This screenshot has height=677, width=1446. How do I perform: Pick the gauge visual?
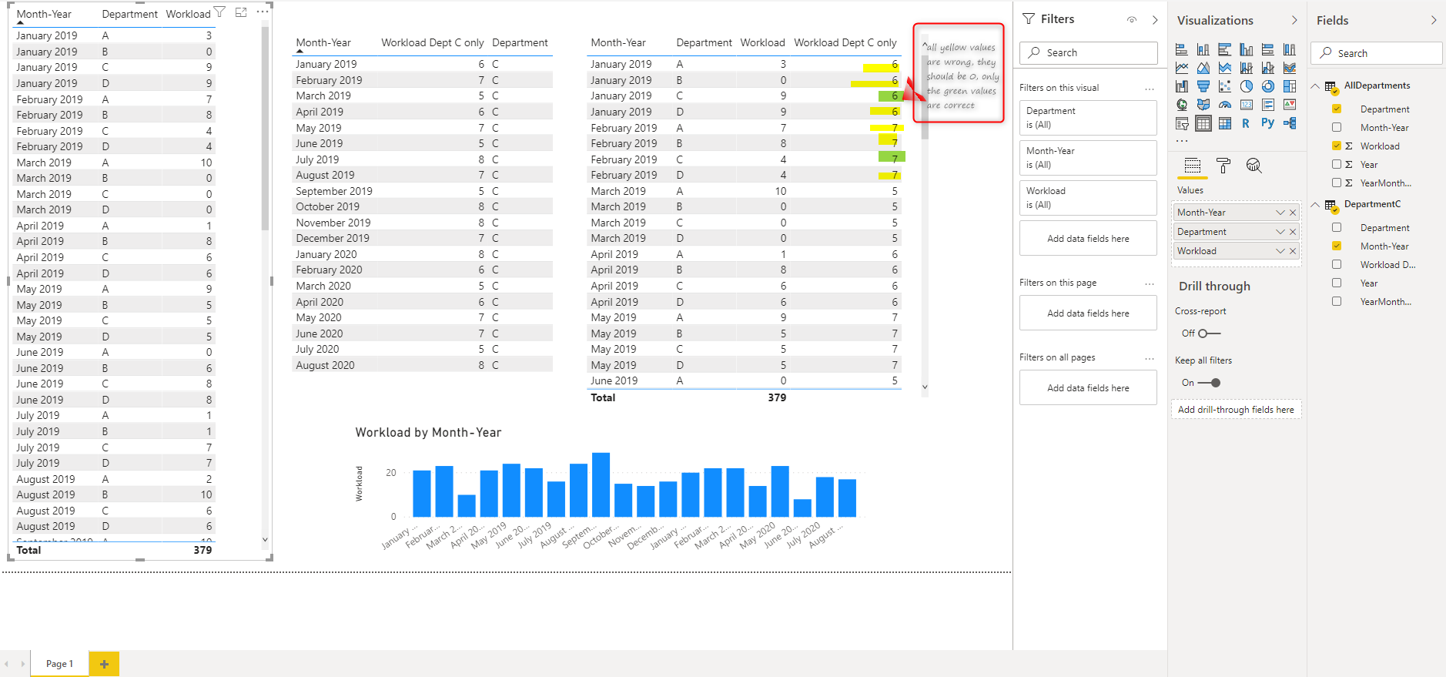point(1224,105)
